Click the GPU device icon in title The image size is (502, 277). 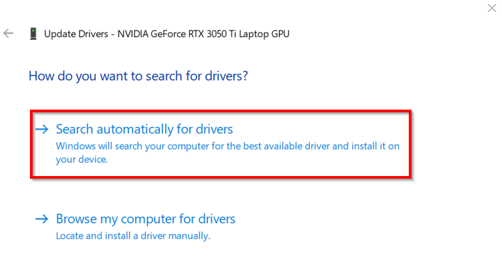pos(33,33)
